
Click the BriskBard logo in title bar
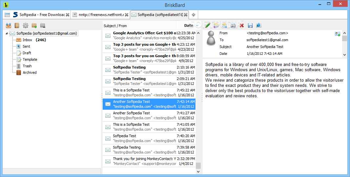point(6,5)
